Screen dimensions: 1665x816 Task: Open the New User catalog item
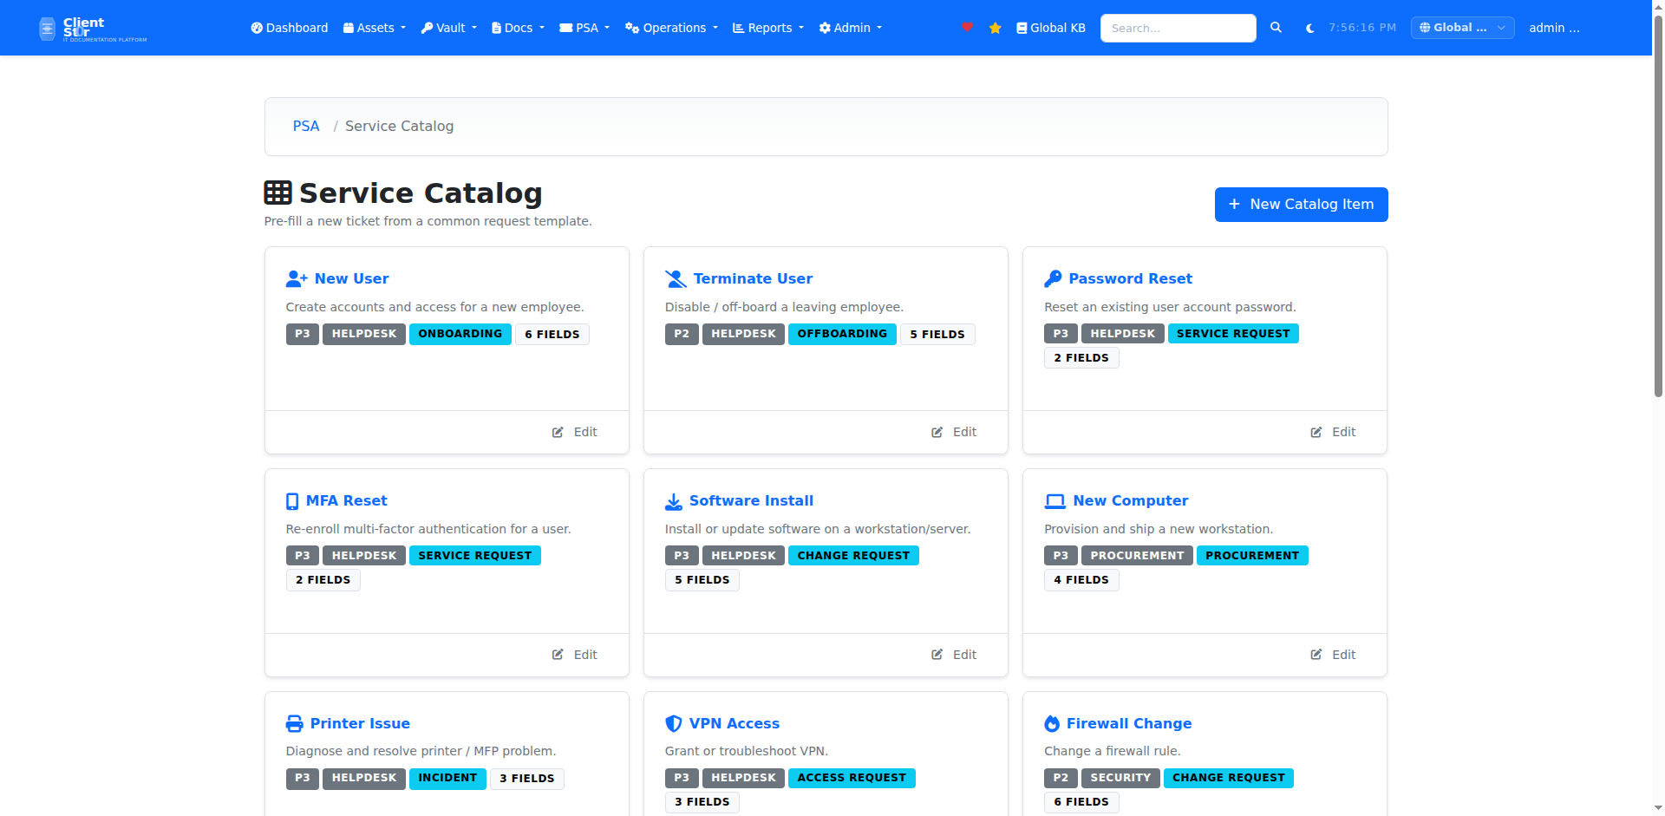coord(351,278)
